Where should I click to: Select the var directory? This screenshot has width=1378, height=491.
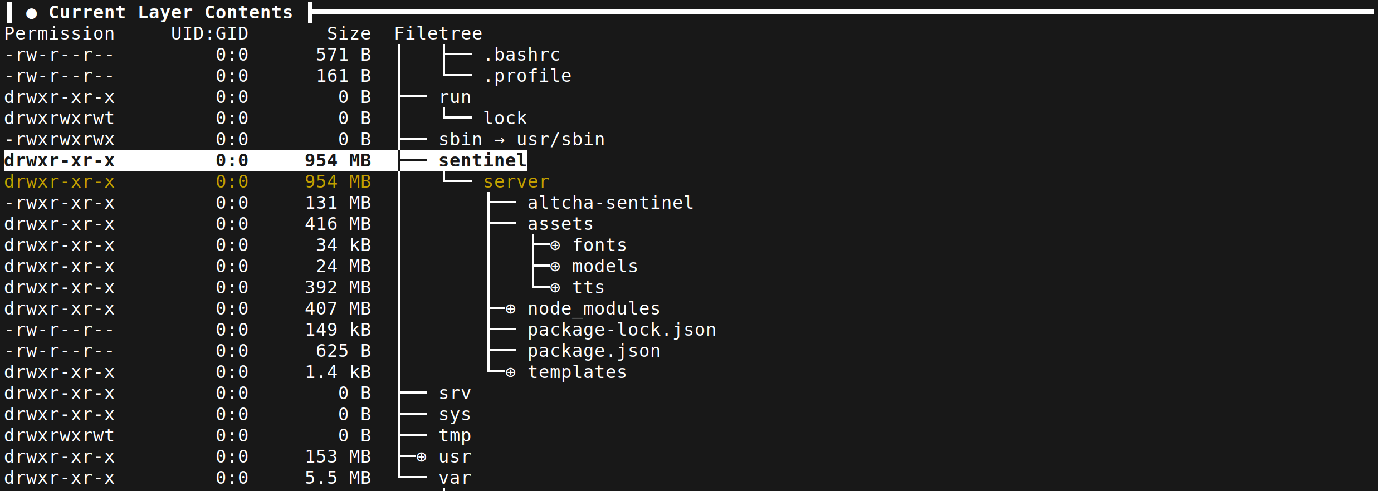[455, 478]
